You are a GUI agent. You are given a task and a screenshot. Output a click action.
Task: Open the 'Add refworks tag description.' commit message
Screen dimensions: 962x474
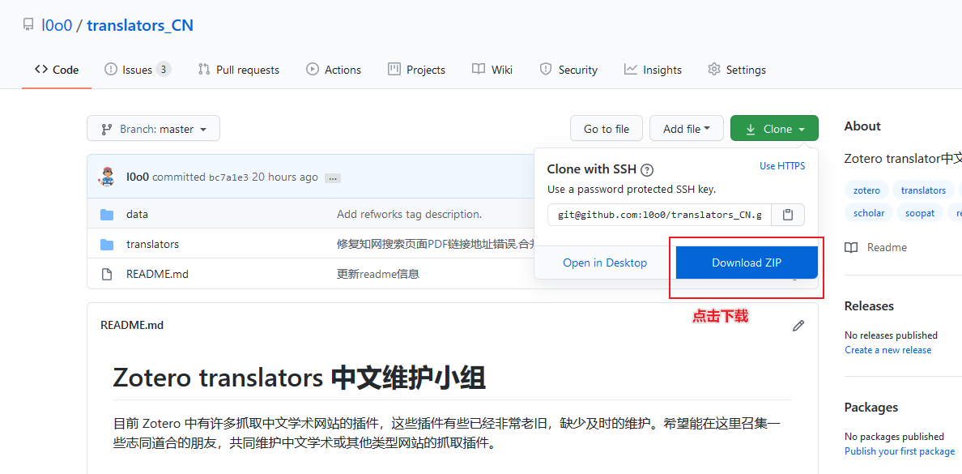[x=409, y=214]
